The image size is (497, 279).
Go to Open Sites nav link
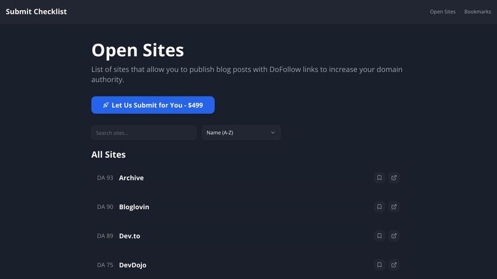point(443,12)
